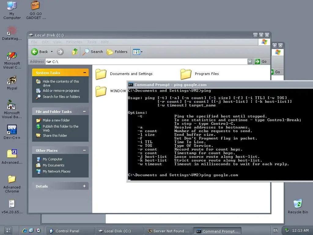Open the Help menu

105,42
